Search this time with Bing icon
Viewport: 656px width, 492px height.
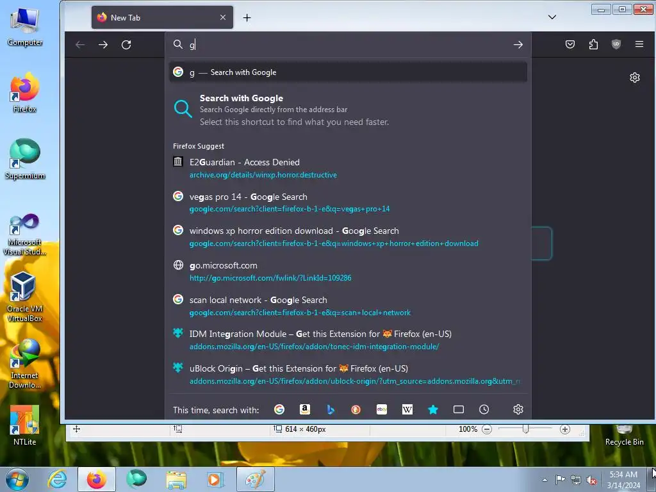tap(331, 409)
